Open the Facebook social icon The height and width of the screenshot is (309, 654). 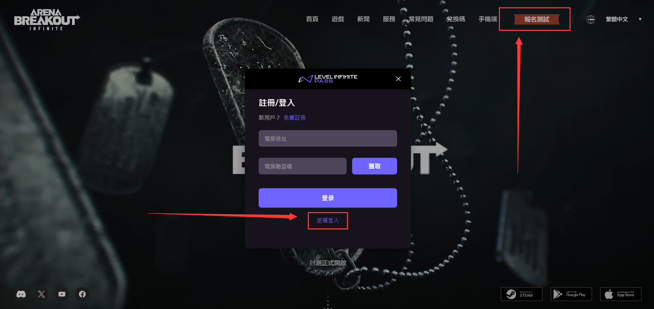(82, 294)
